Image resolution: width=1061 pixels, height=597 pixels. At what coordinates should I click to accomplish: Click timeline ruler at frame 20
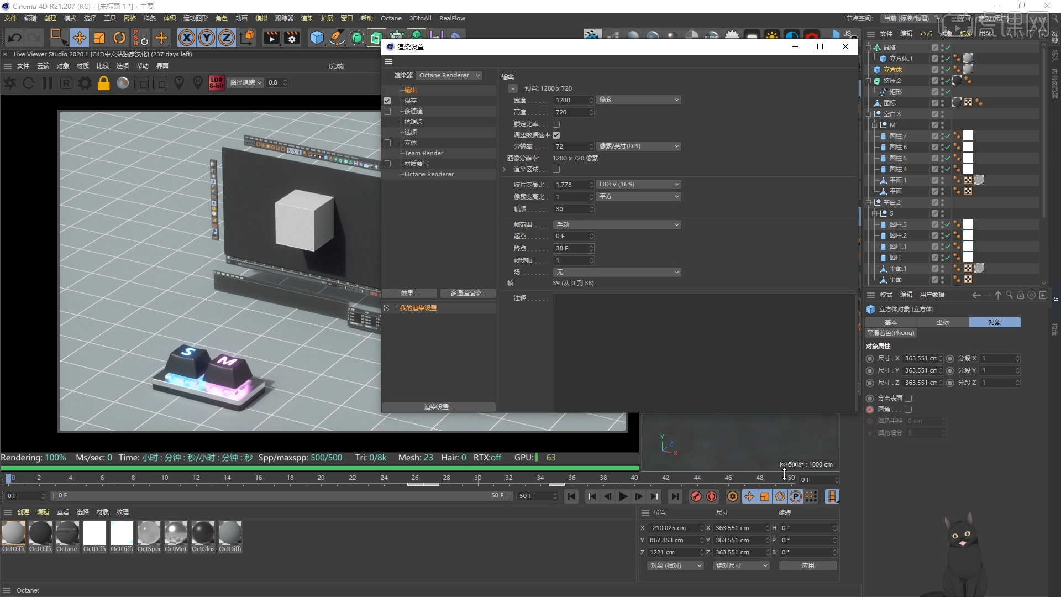click(x=321, y=478)
